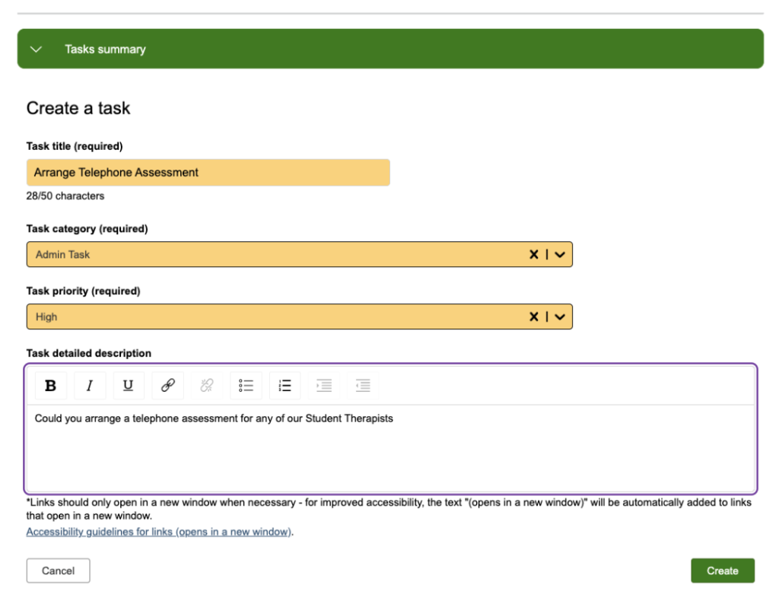Collapse the Tasks summary panel chevron

36,49
